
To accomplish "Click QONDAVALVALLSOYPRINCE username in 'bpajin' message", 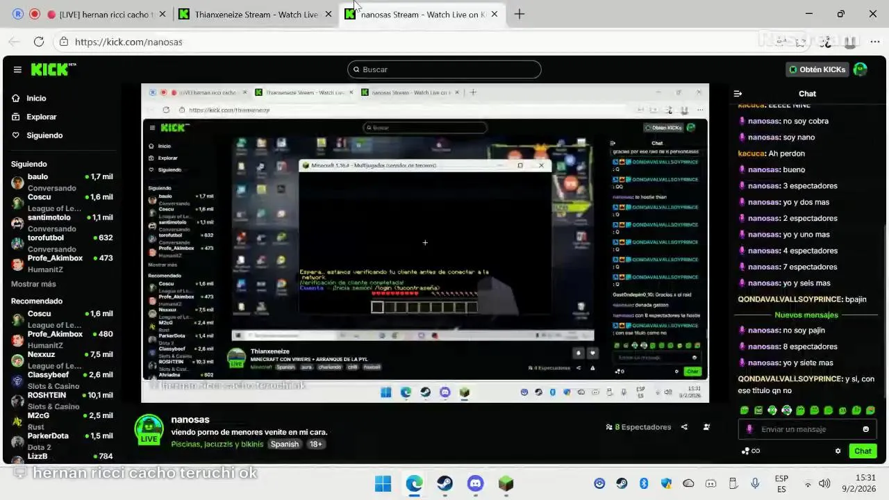I will tap(790, 299).
